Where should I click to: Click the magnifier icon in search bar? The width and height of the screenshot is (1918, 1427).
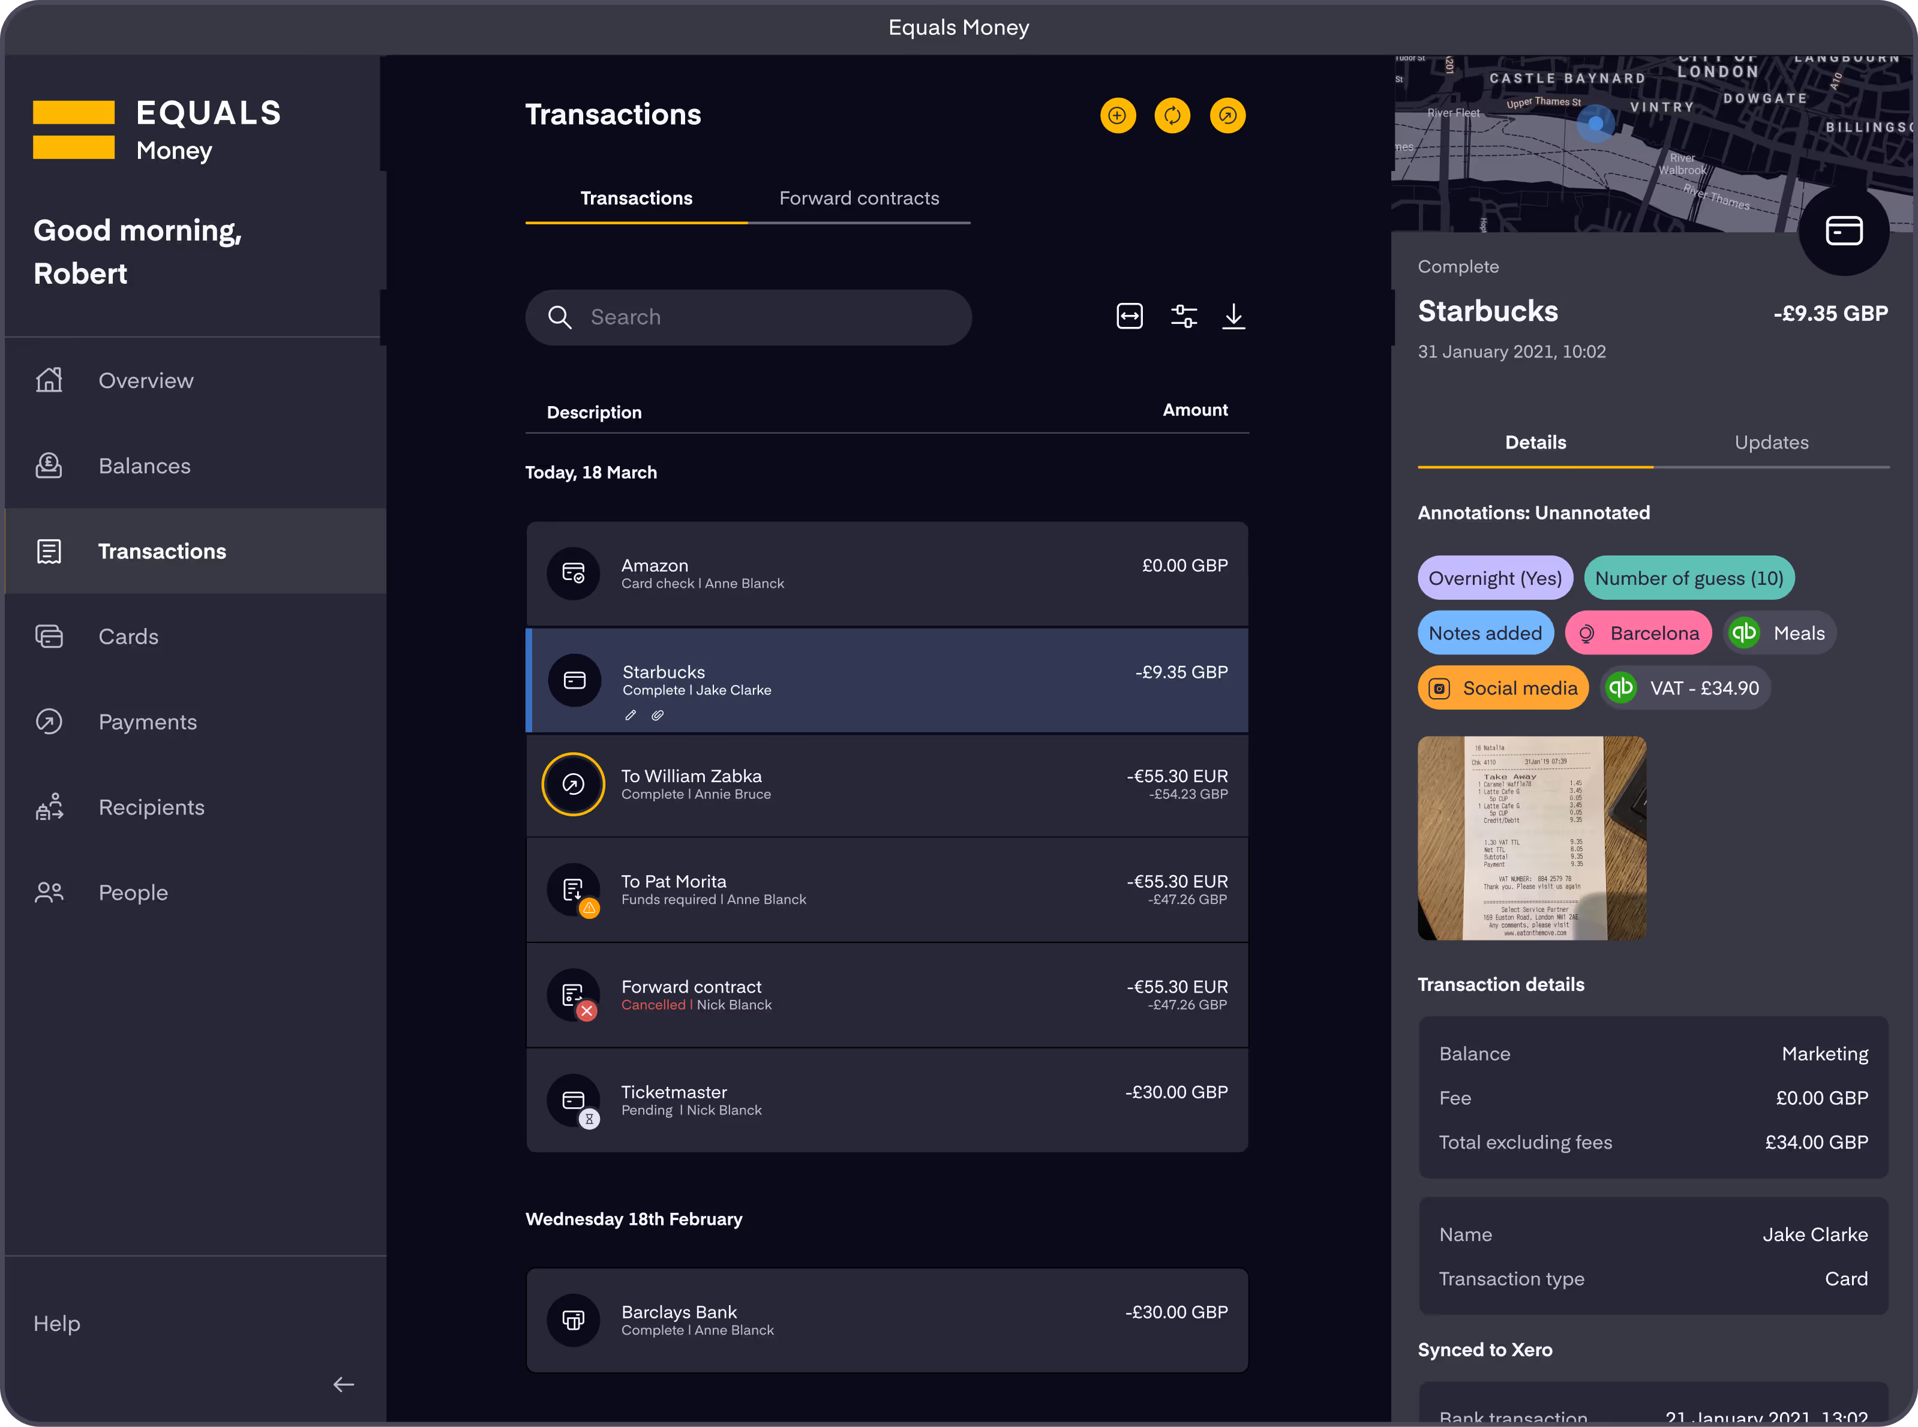560,318
